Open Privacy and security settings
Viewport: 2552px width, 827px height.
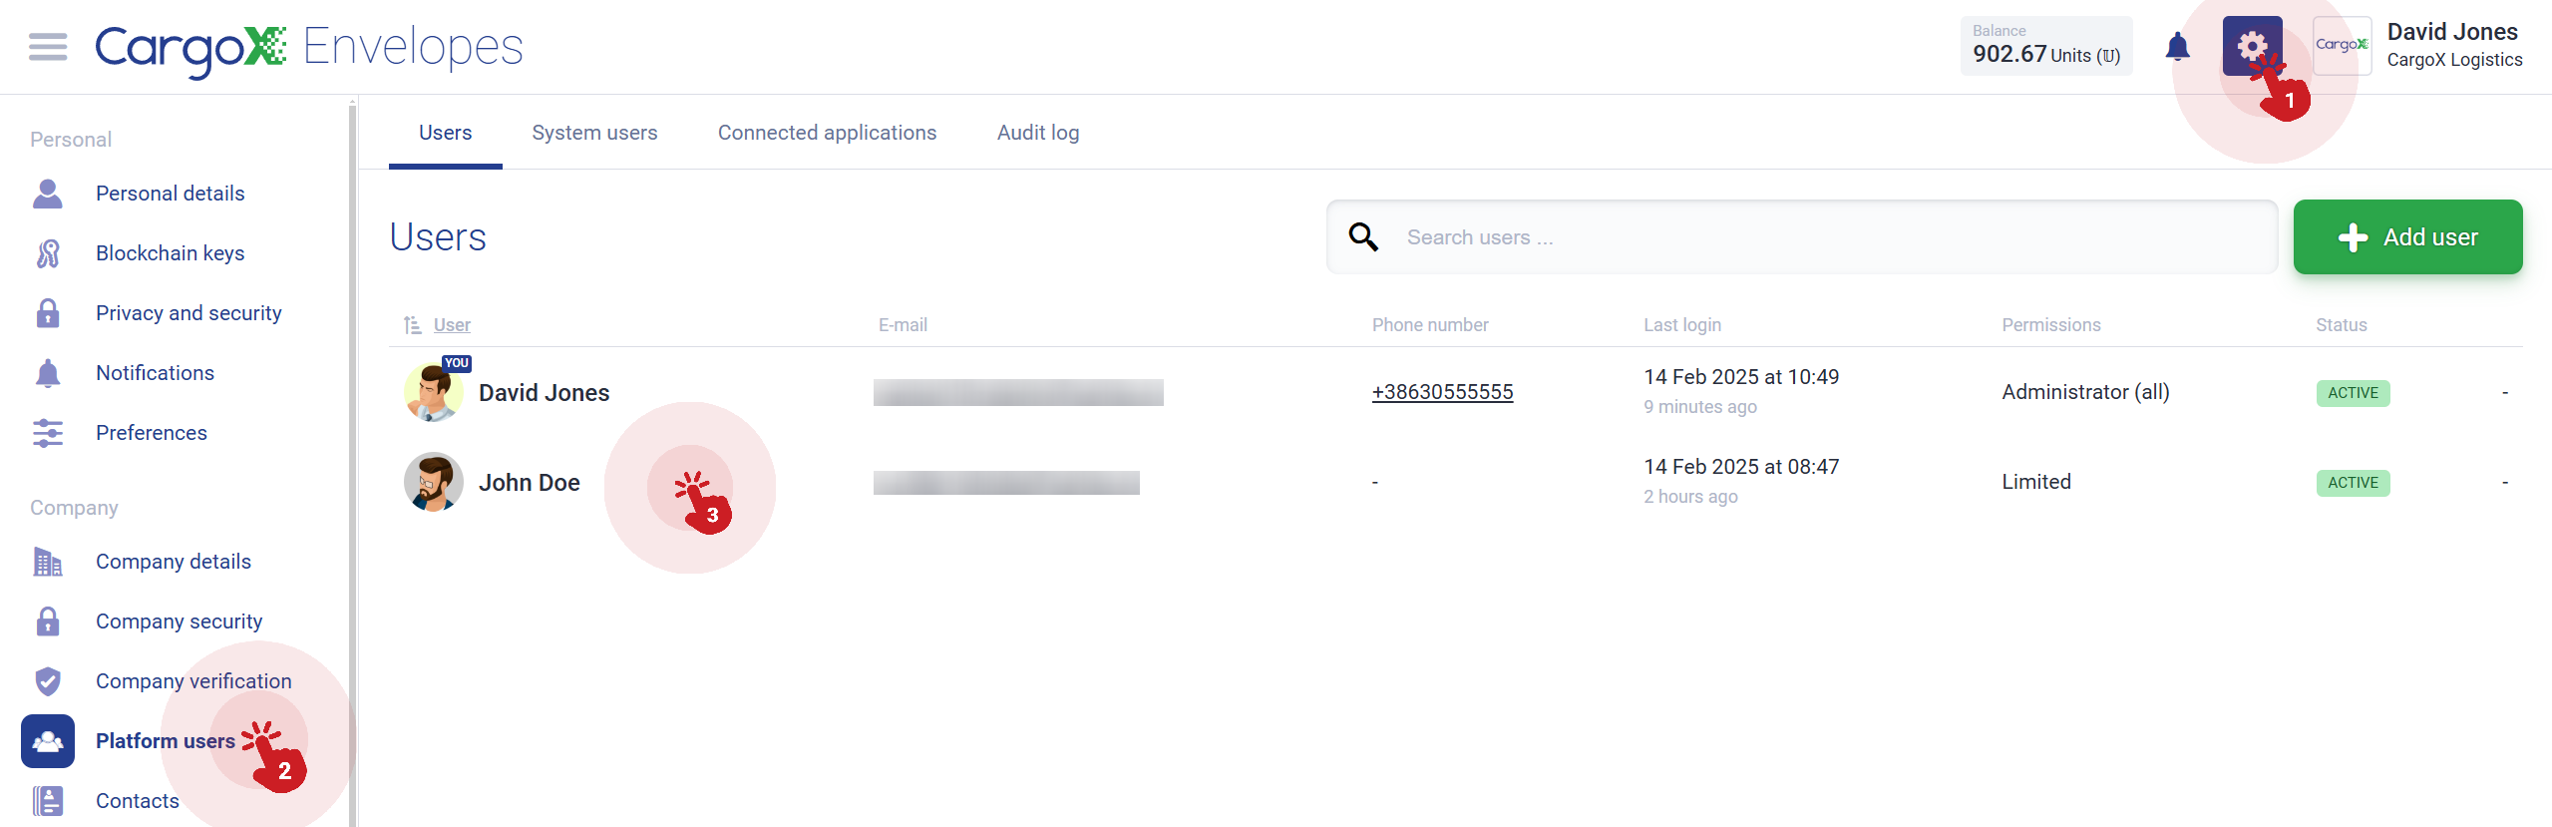pyautogui.click(x=188, y=313)
